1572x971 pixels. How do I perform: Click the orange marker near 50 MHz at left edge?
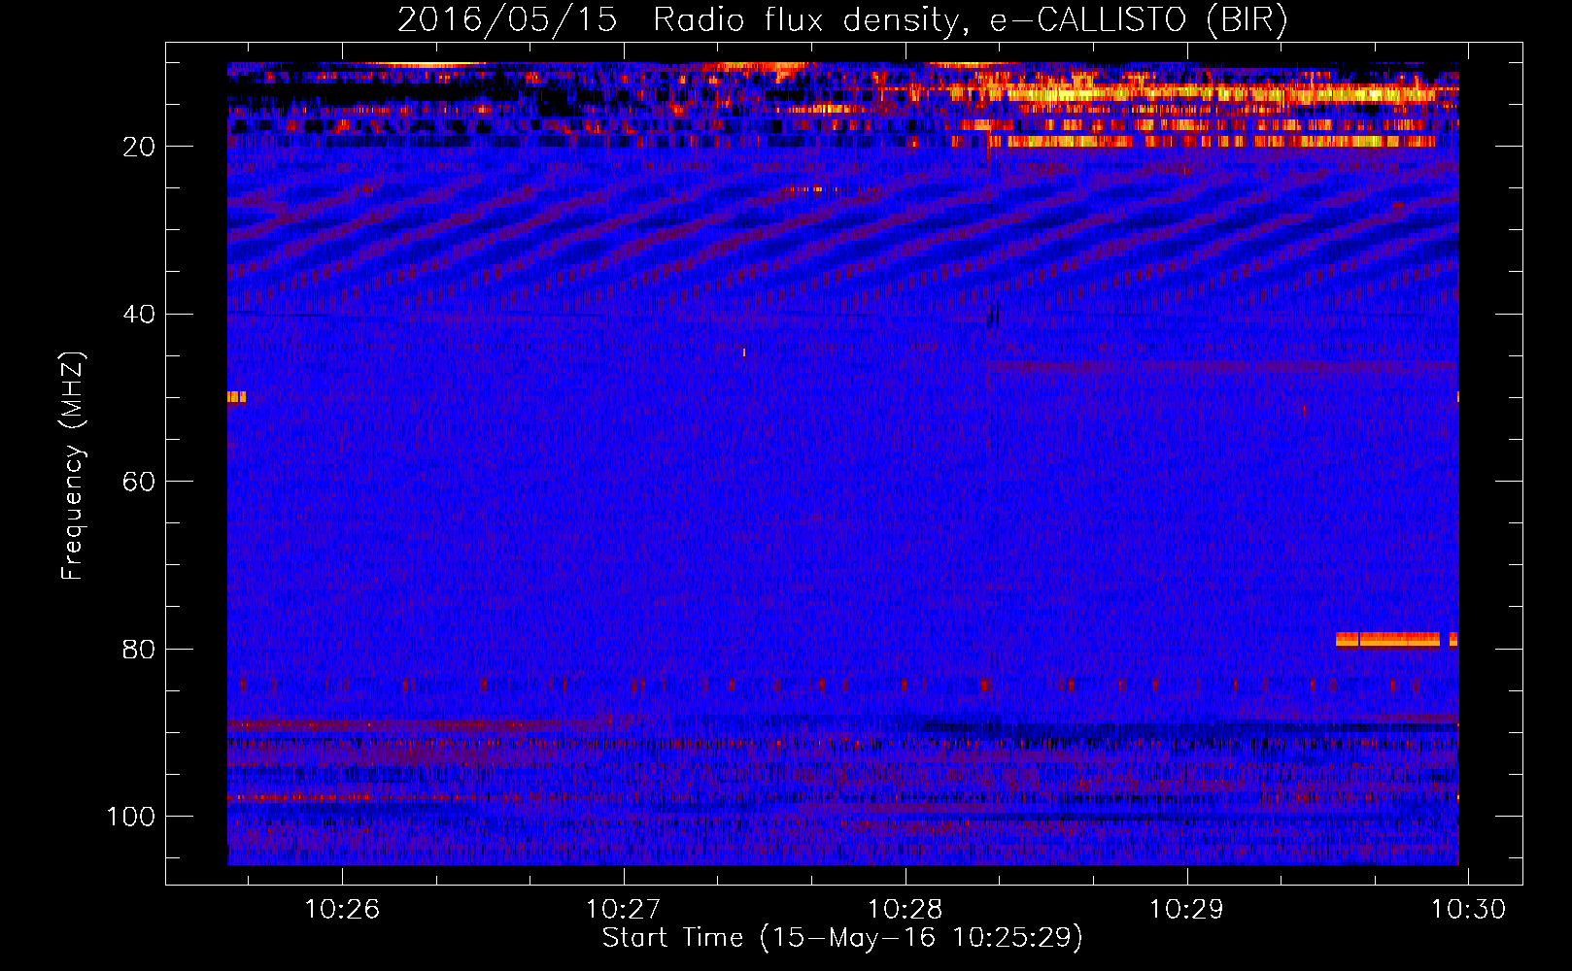coord(236,397)
